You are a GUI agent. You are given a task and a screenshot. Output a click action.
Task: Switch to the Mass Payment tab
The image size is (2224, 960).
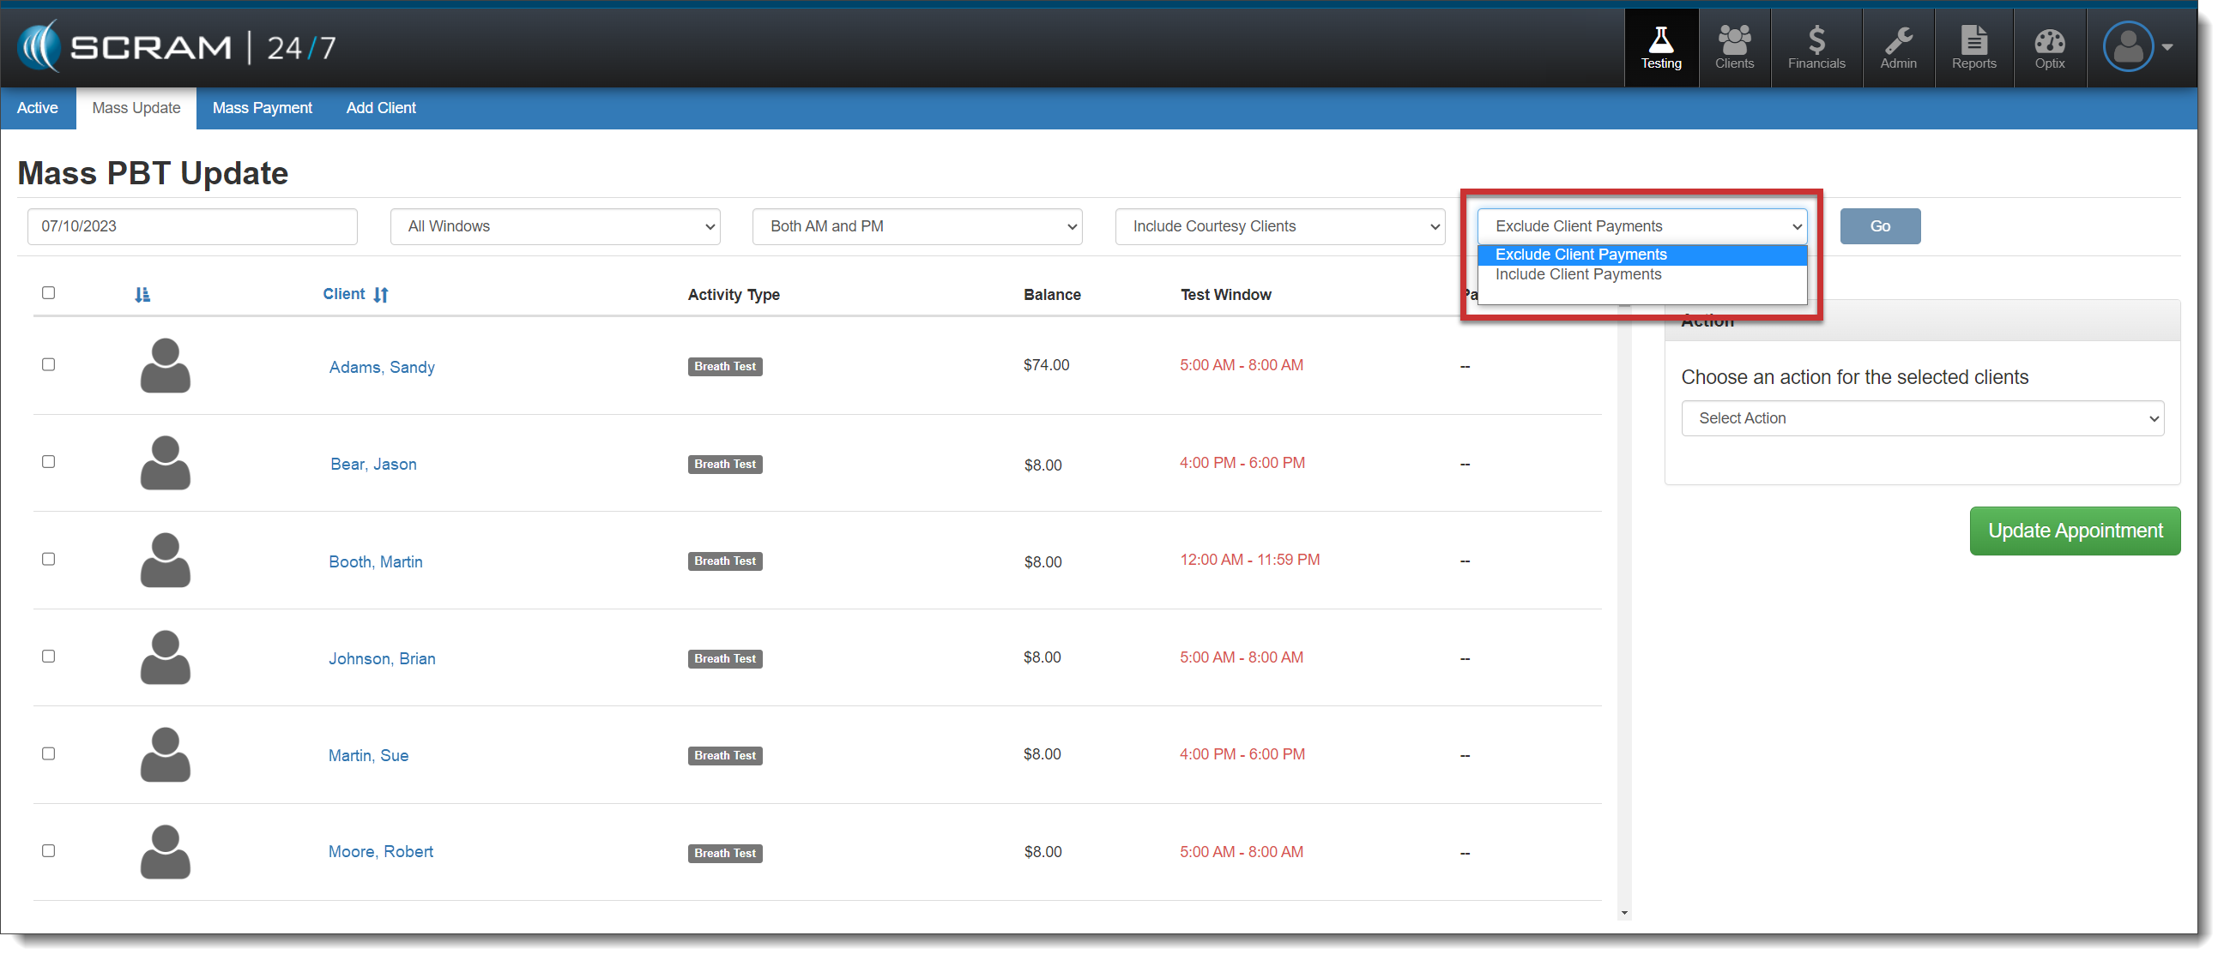(x=263, y=108)
